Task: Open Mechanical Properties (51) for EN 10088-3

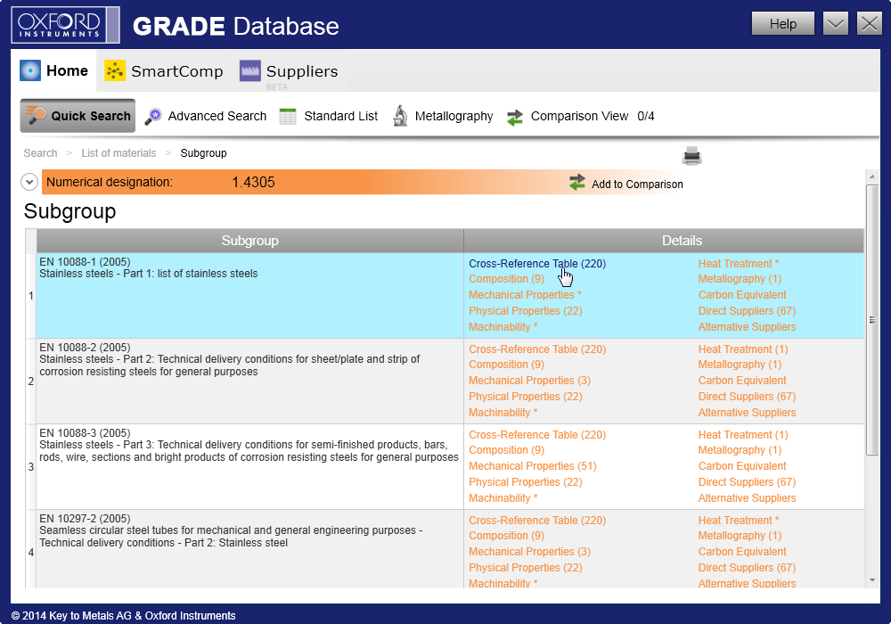Action: [533, 466]
